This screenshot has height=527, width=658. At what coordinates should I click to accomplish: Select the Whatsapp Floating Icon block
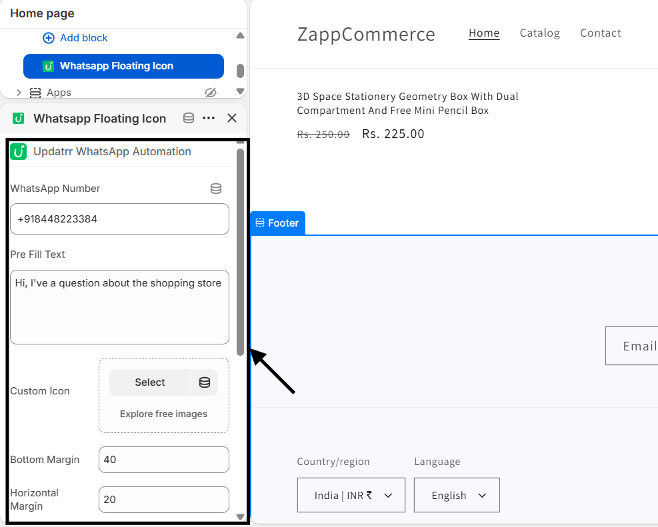123,66
